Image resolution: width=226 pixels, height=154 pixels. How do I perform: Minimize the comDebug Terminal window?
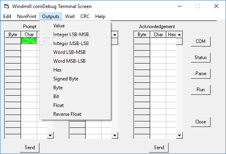pyautogui.click(x=180, y=6)
